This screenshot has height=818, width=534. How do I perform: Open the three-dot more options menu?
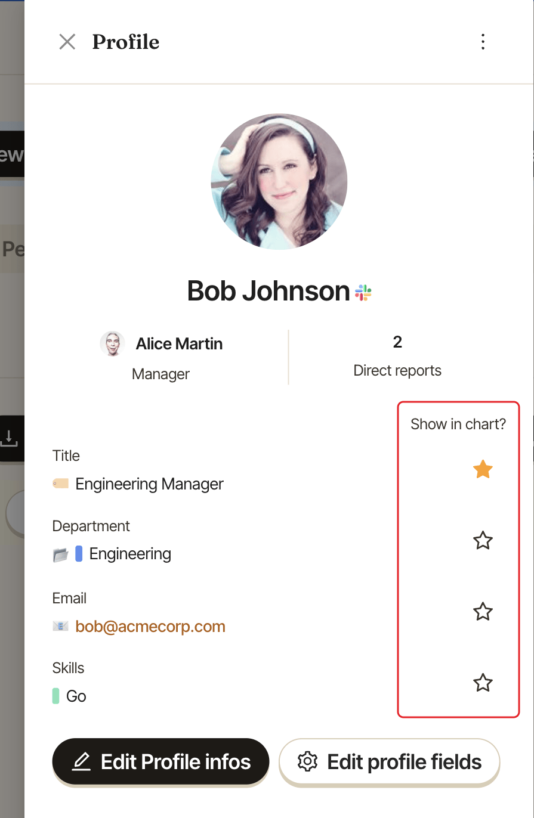(483, 42)
